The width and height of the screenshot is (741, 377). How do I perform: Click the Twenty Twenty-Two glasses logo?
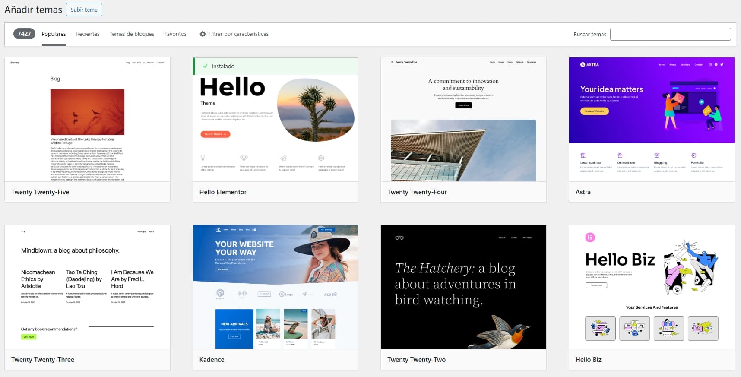(399, 238)
